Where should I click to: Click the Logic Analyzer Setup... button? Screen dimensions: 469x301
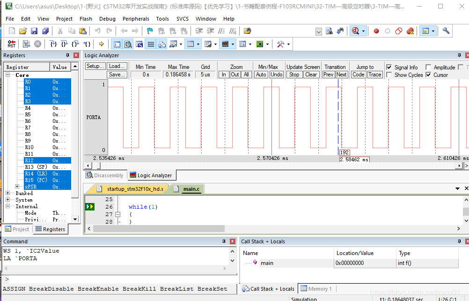coord(95,66)
